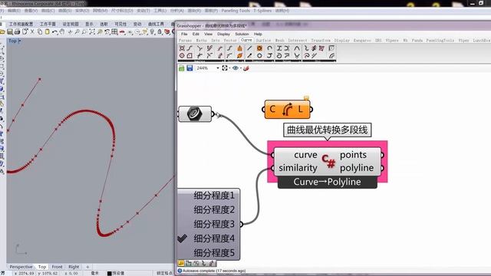Click the Rhino save icon in toolbar
This screenshot has height=276, width=491.
pos(10,31)
